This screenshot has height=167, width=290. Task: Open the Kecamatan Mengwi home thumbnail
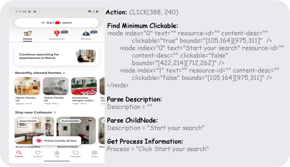(x=84, y=86)
